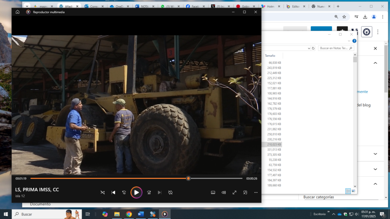Click the 'Buscar en Notas' search field
This screenshot has width=390, height=219.
333,48
